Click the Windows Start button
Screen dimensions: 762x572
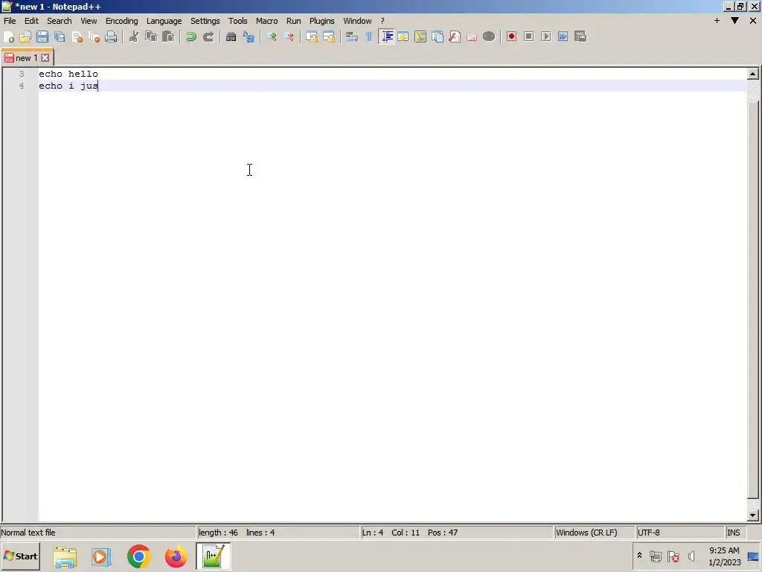pyautogui.click(x=21, y=556)
